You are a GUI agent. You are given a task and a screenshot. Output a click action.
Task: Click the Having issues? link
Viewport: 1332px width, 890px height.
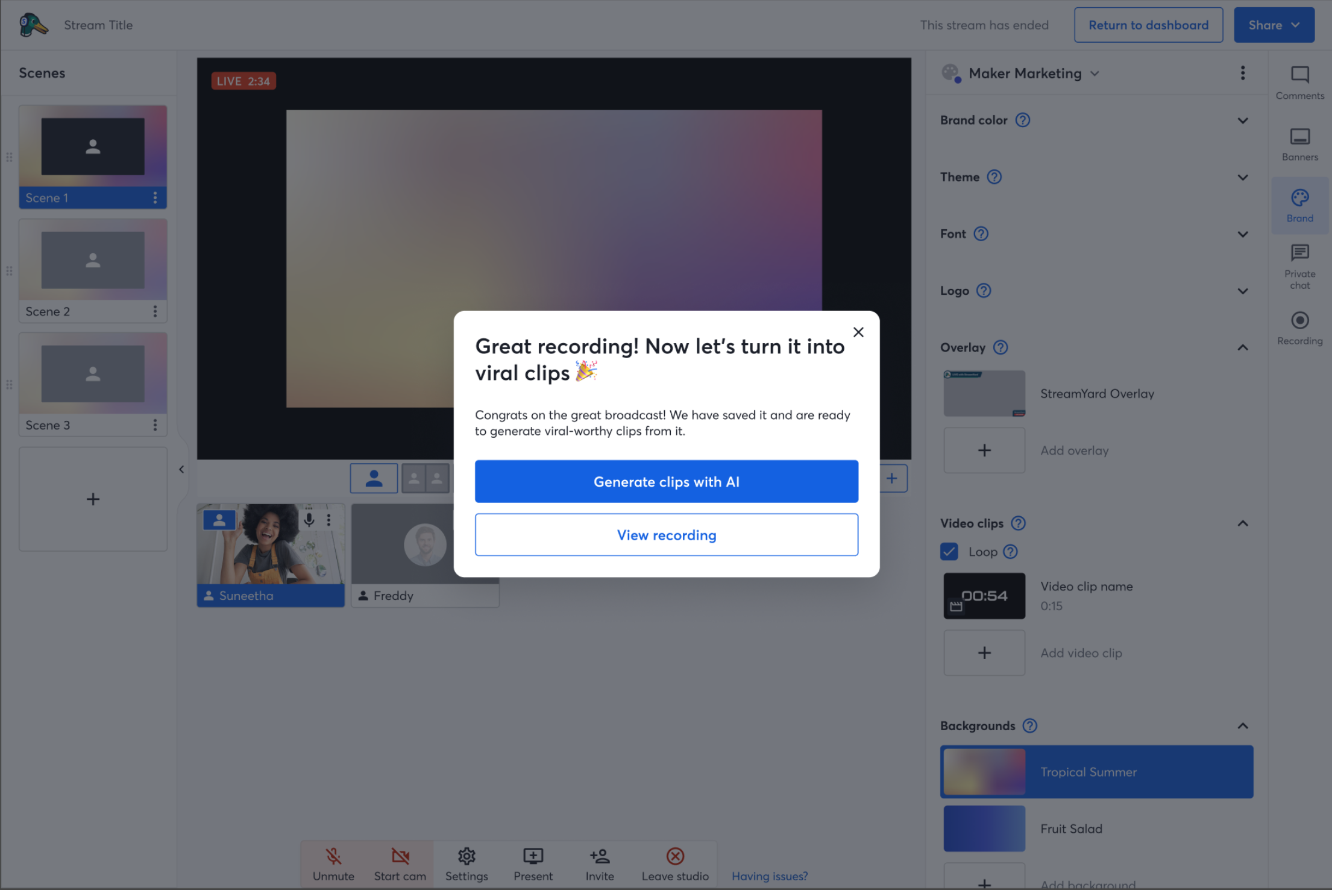tap(770, 876)
